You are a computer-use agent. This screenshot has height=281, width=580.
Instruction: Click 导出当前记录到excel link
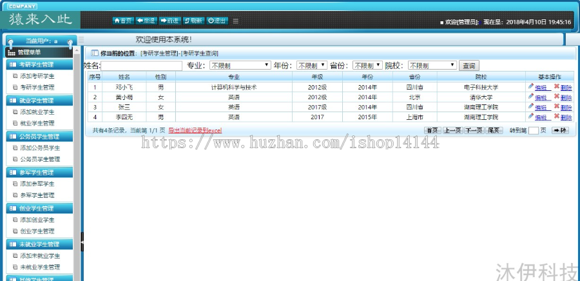pyautogui.click(x=195, y=131)
